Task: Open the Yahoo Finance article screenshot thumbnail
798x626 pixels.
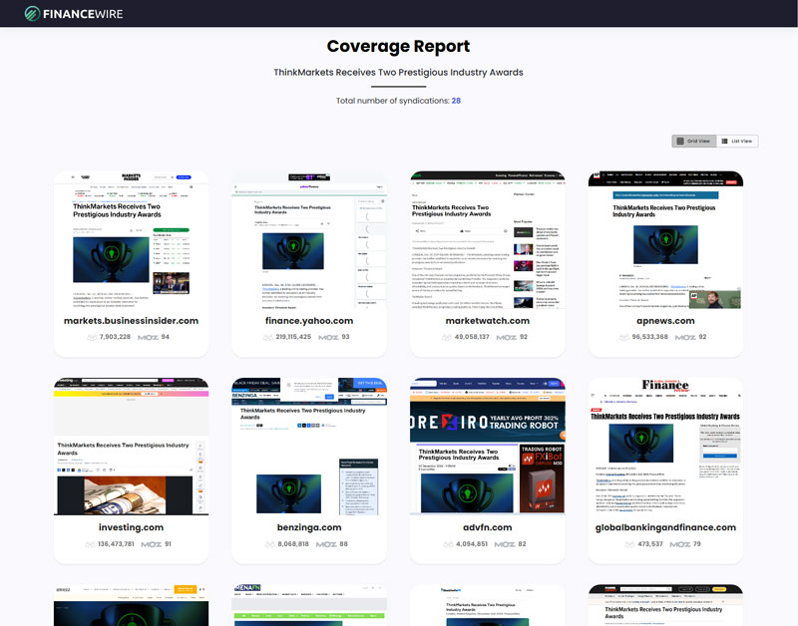Action: coord(309,240)
